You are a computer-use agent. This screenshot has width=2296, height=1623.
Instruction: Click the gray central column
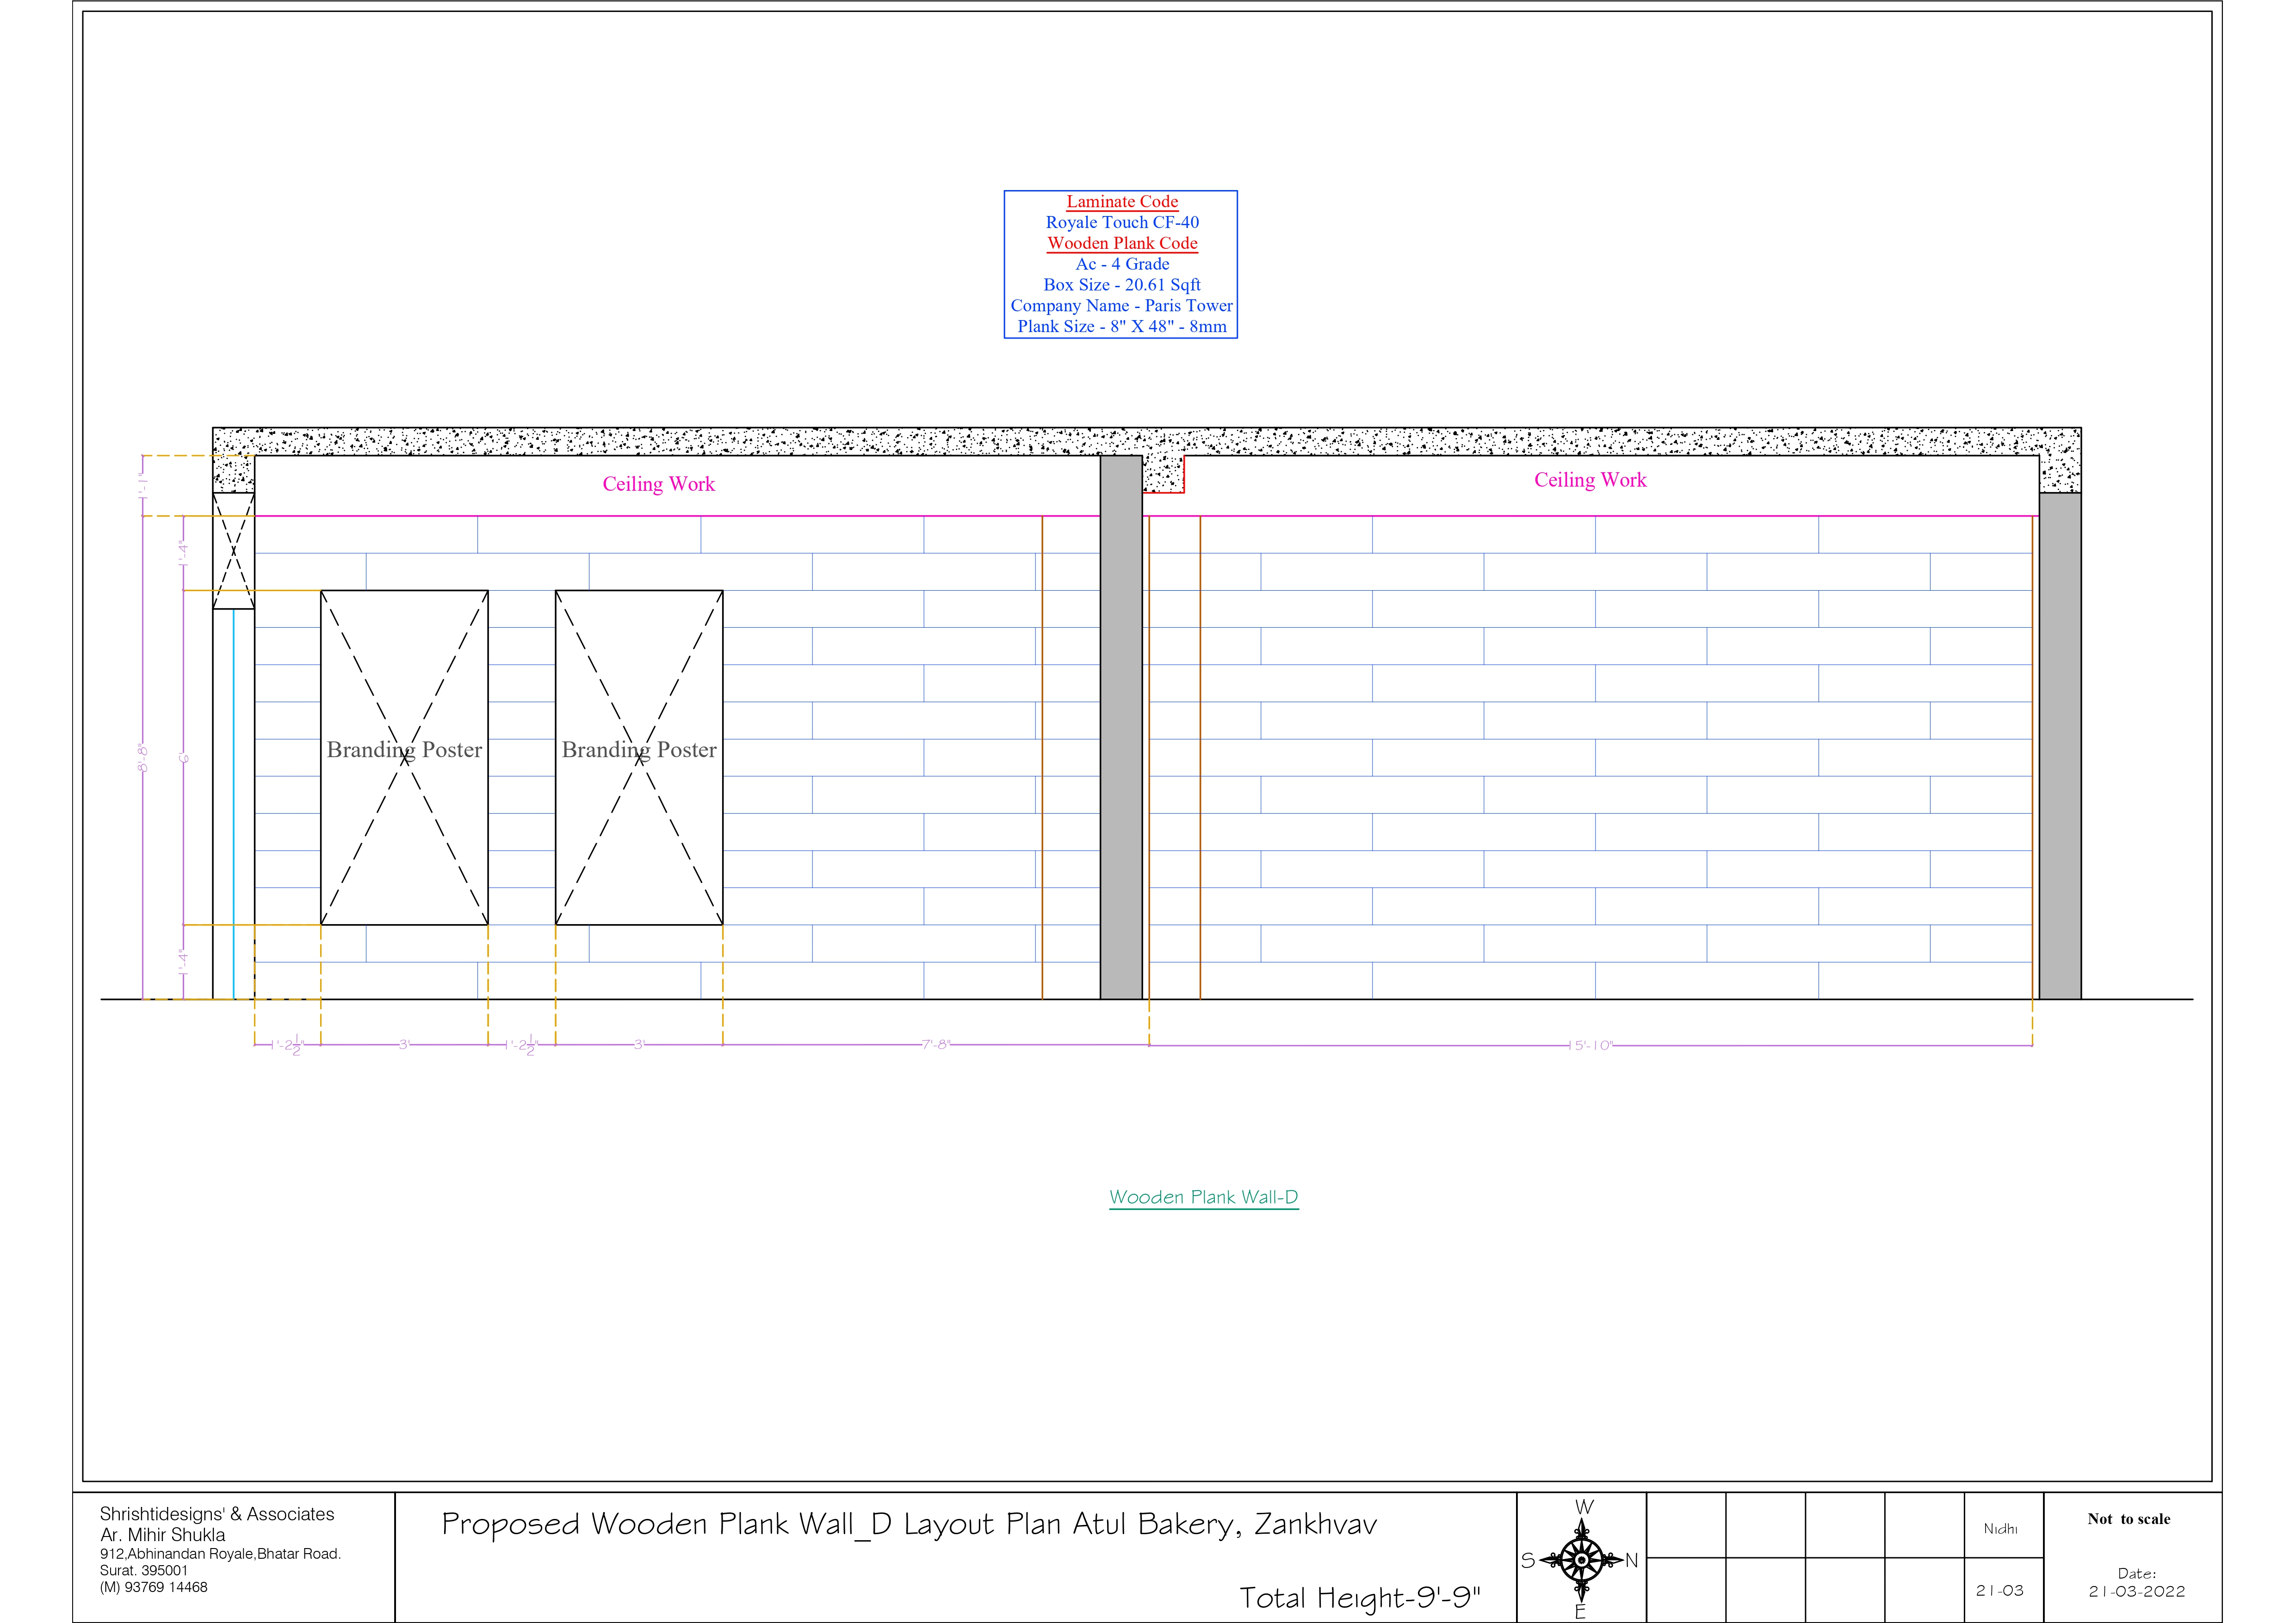coord(1121,727)
